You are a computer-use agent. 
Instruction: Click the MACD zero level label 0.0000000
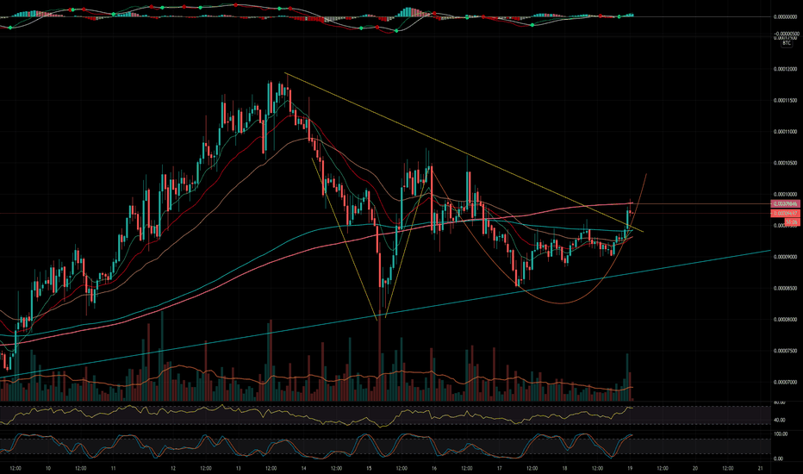pyautogui.click(x=785, y=17)
